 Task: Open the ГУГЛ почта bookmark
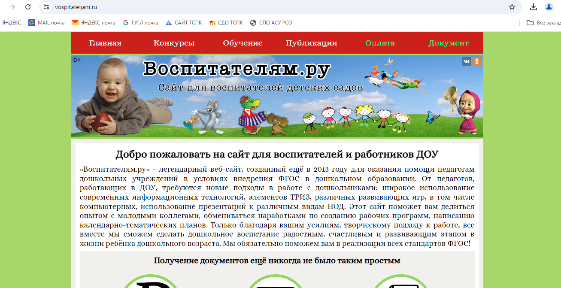(x=140, y=23)
